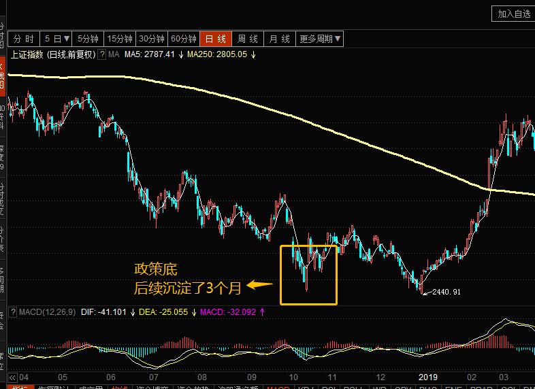Screen dimensions: 535x389
Task: Choose the KDJ indicator tab at the bottom
Action: 306,387
